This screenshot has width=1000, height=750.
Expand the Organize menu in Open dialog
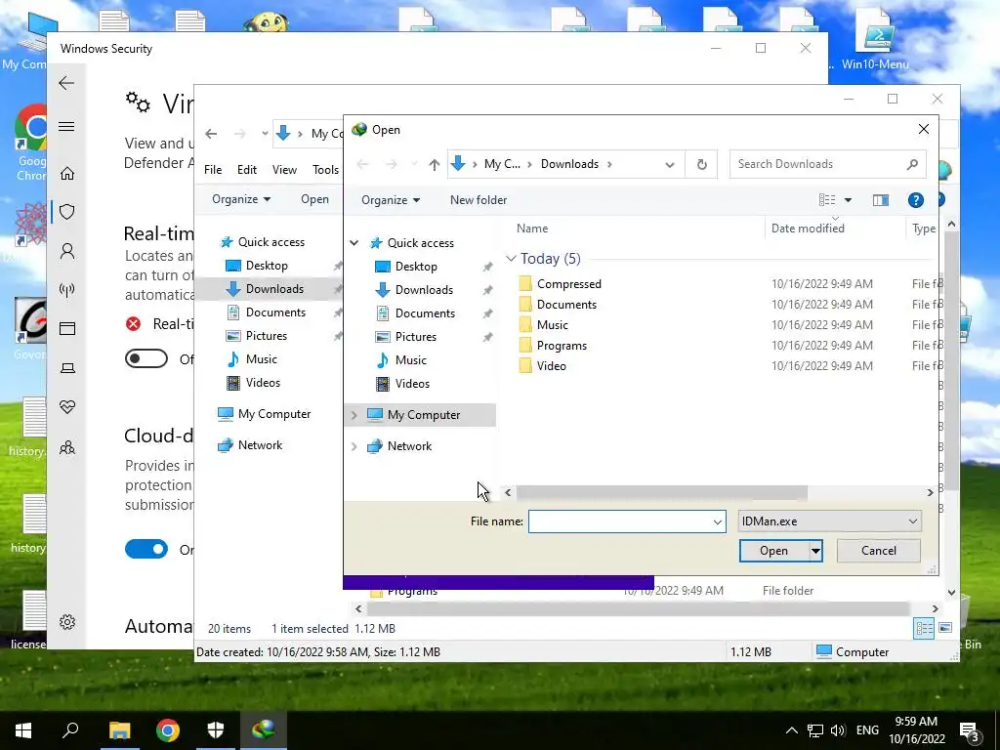(x=391, y=200)
